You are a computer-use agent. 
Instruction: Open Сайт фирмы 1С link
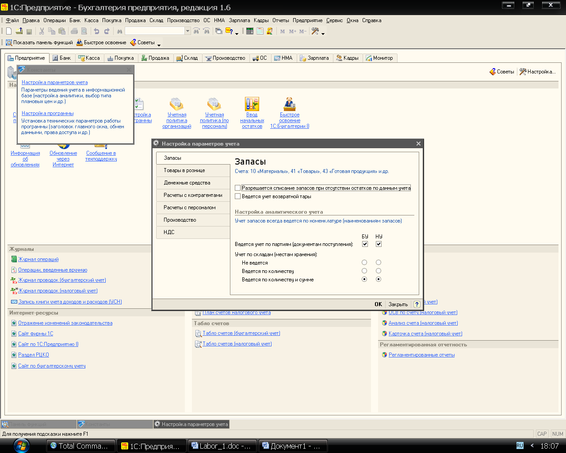point(35,334)
